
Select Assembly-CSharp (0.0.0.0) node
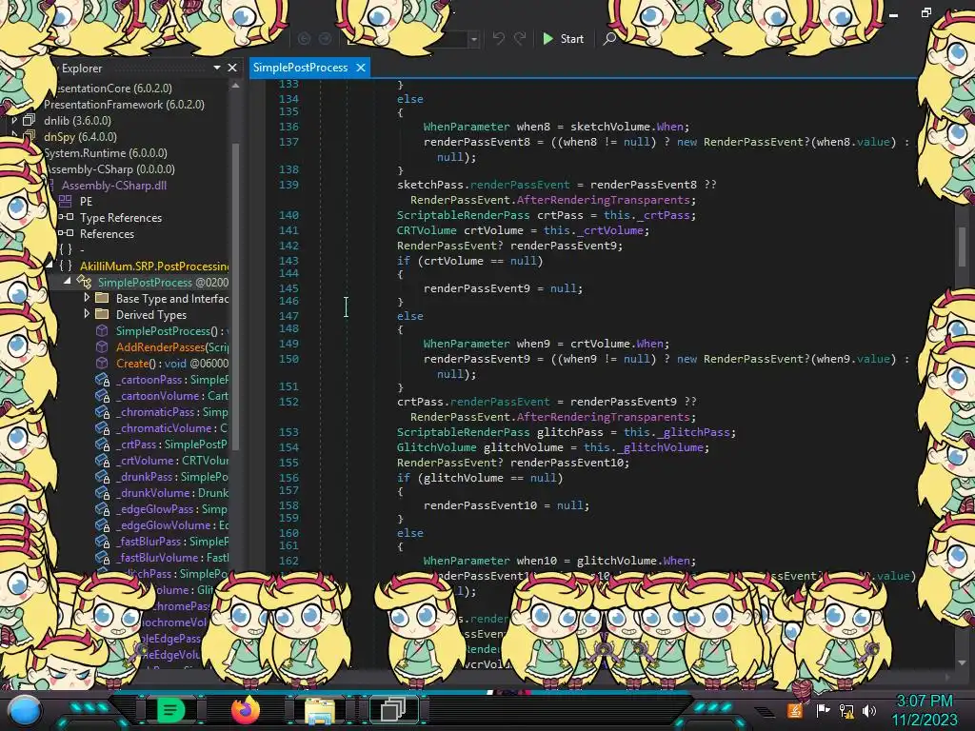(x=109, y=169)
